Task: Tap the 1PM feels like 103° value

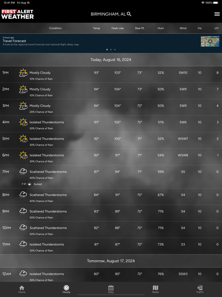Action: [118, 73]
